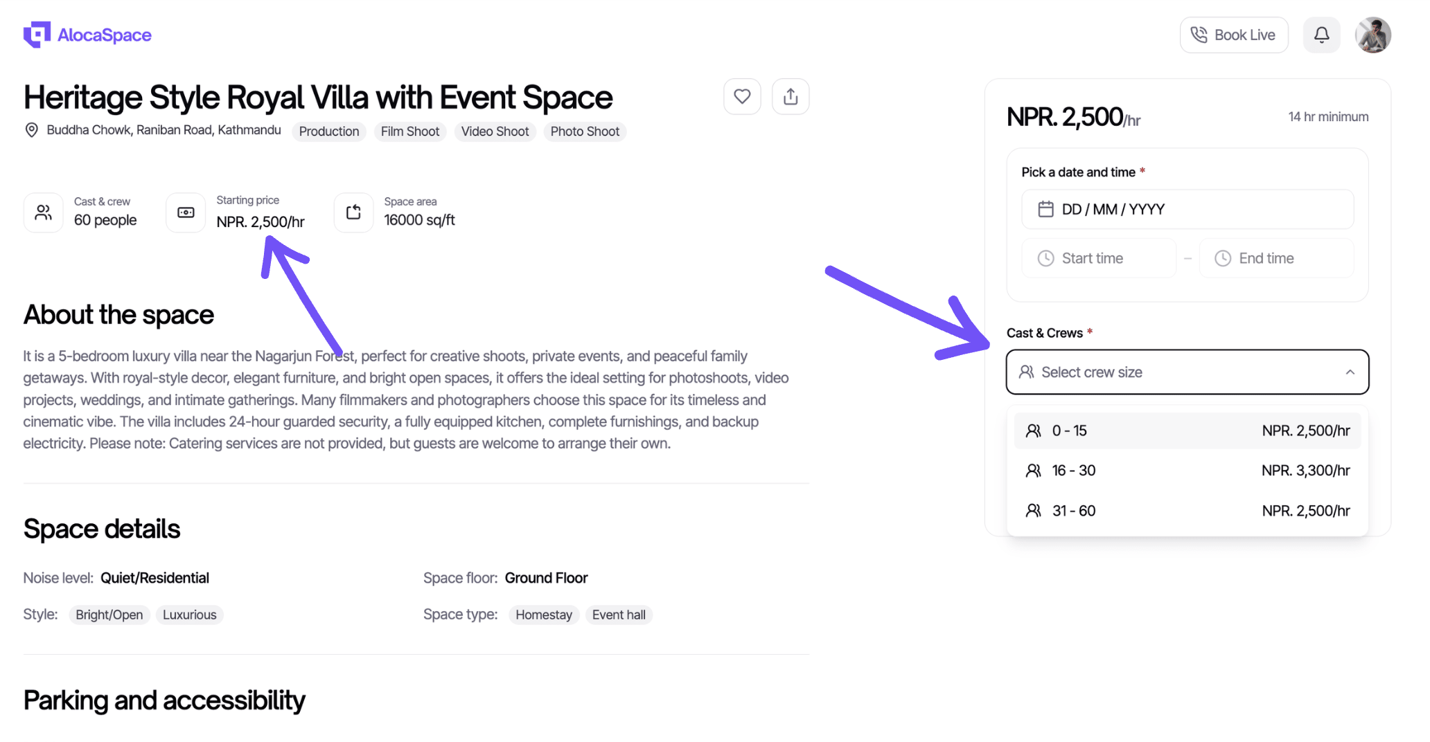Click the AlocaSpace logo
Screen dimensions: 1430x742
click(87, 35)
